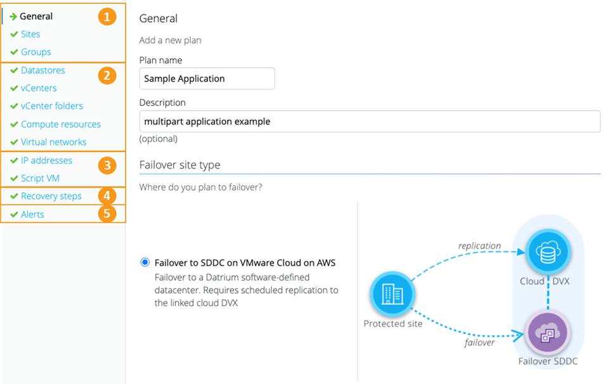Go to the Sites step

[30, 34]
